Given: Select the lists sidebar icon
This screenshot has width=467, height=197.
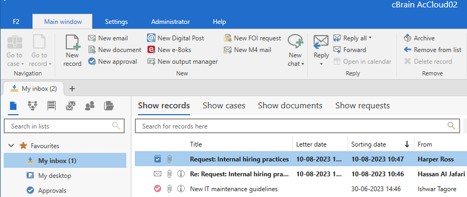Looking at the screenshot, I should [51, 106].
